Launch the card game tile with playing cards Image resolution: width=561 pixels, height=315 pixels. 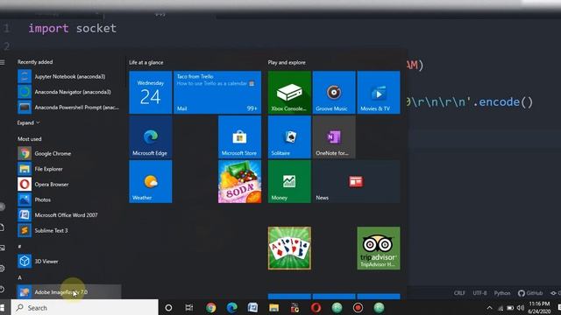pos(289,248)
